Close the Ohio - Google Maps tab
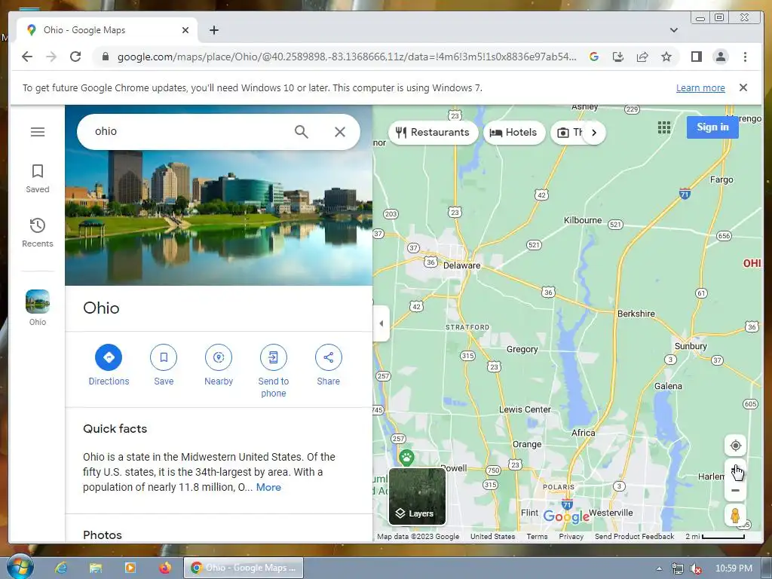The height and width of the screenshot is (579, 772). tap(185, 30)
